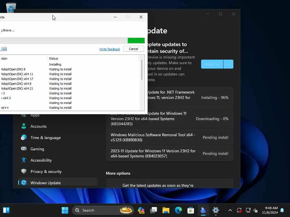Click the Privacy & security shield icon
This screenshot has height=217, width=290.
(x=24, y=171)
